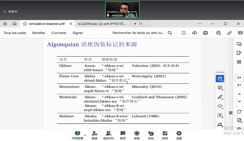Open the bookmarks panel icon
The image size is (244, 141).
pyautogui.click(x=239, y=53)
